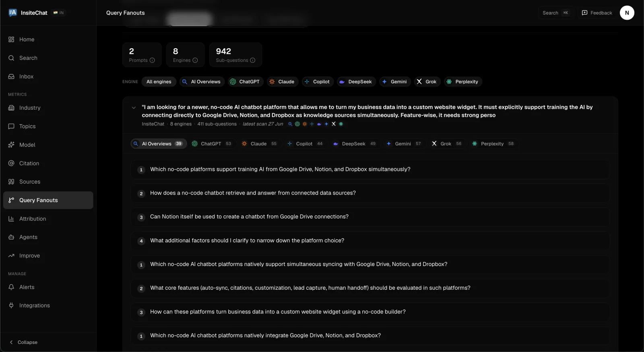This screenshot has width=644, height=352.
Task: Click the IN region flag badge
Action: (59, 13)
